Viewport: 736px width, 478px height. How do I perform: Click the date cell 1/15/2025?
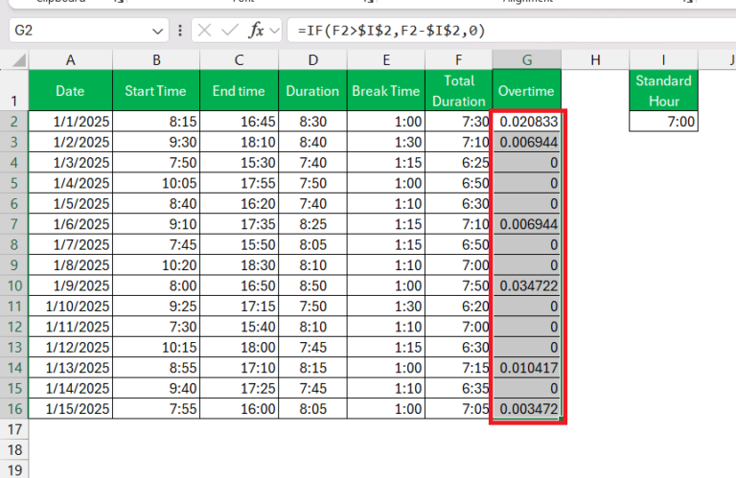pos(70,409)
